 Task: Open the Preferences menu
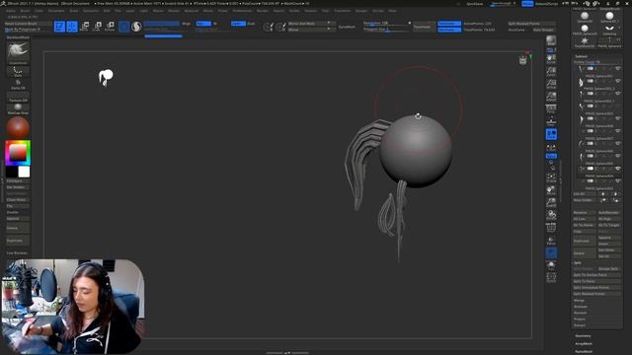[242, 11]
